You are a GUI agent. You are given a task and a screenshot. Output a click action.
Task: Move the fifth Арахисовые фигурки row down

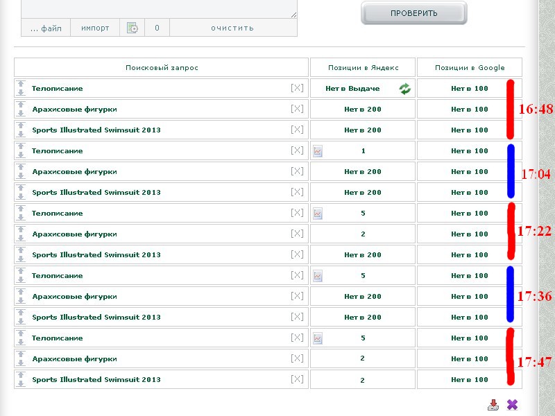coord(21,363)
